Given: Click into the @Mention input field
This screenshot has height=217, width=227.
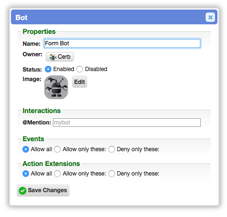Looking at the screenshot, I should tap(127, 123).
